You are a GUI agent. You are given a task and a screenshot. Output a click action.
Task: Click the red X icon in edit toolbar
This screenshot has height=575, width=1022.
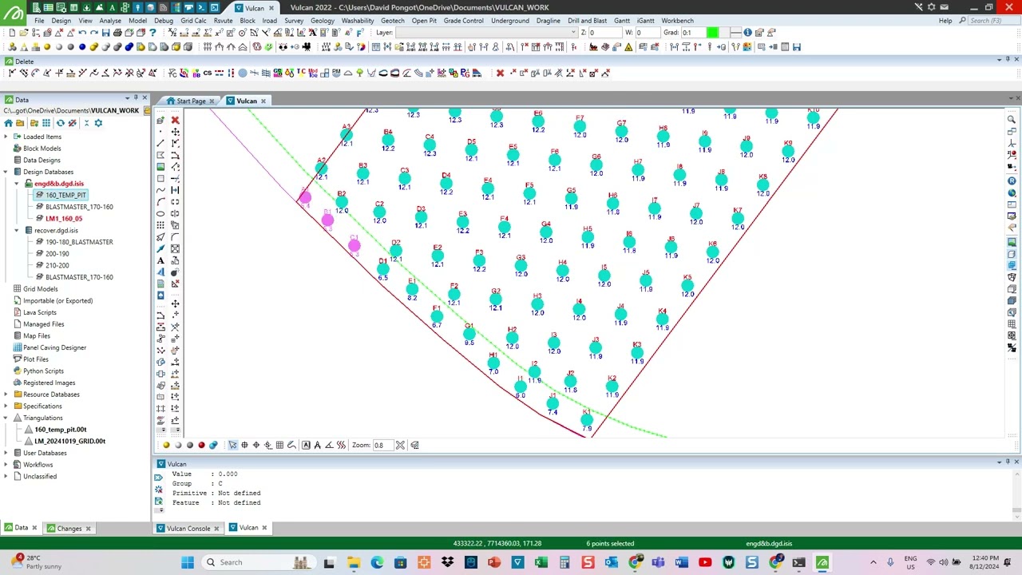pyautogui.click(x=500, y=73)
